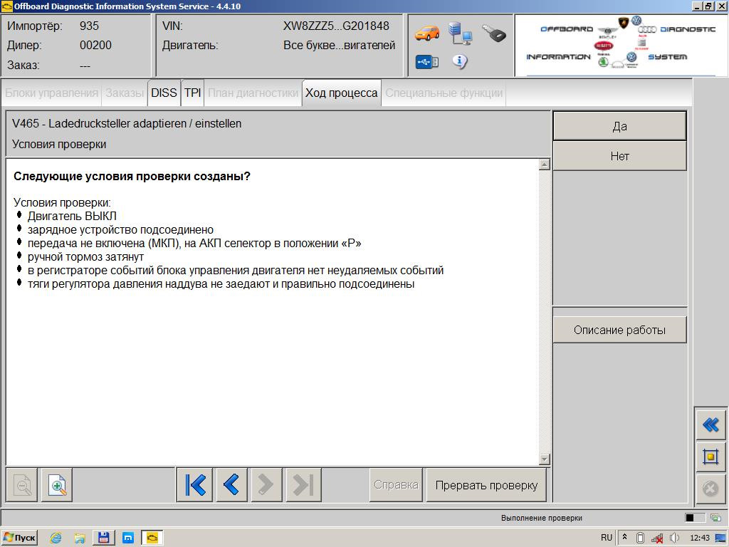Open 'Описание работы' button
This screenshot has width=729, height=547.
coord(620,330)
